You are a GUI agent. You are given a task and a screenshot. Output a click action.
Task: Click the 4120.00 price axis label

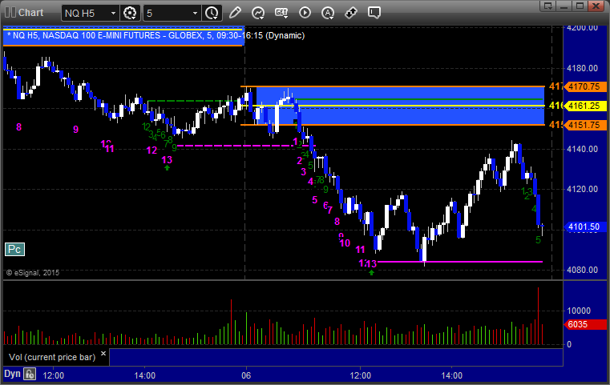(583, 189)
